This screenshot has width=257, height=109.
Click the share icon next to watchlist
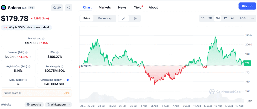point(68,8)
